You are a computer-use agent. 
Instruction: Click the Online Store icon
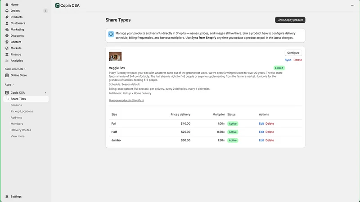[x=7, y=75]
